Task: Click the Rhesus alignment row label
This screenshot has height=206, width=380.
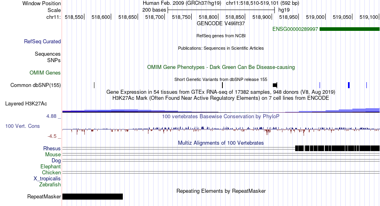Action: click(52, 148)
